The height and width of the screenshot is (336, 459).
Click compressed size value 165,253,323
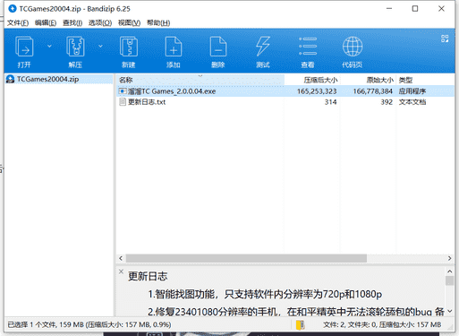click(x=317, y=91)
